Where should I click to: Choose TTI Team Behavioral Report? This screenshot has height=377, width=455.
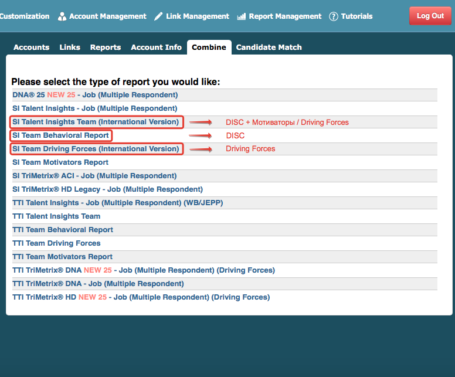pyautogui.click(x=63, y=230)
